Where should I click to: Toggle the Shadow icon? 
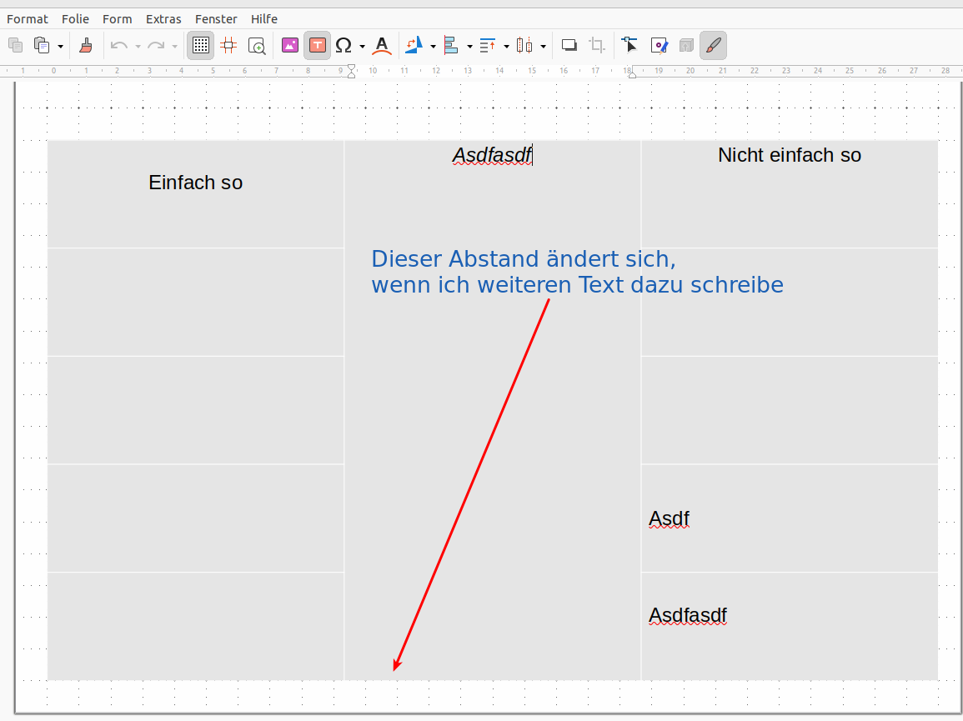click(569, 45)
